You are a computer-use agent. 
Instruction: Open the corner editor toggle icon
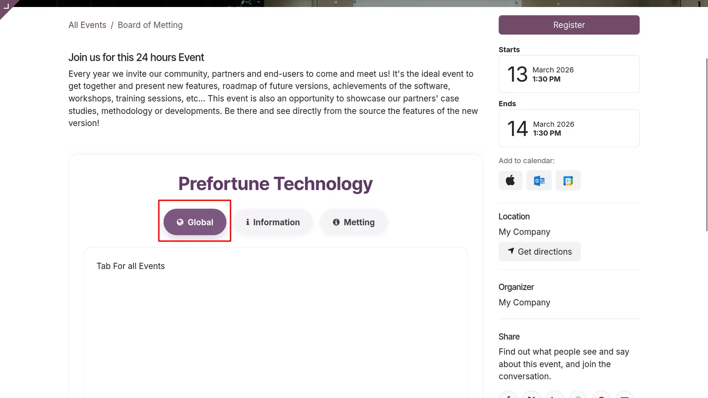tap(6, 6)
